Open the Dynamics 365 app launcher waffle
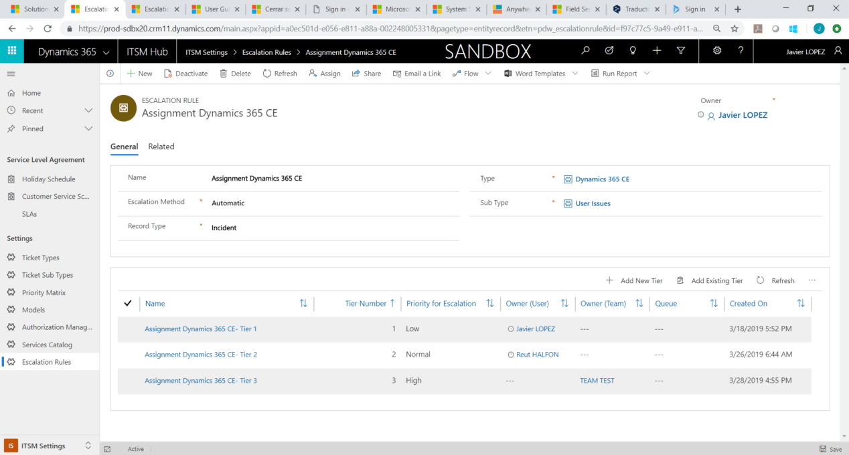 11,52
